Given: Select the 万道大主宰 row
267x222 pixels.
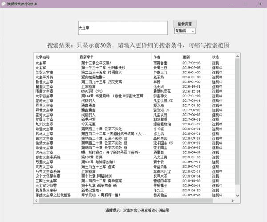Looking at the screenshot, I should tap(134, 162).
